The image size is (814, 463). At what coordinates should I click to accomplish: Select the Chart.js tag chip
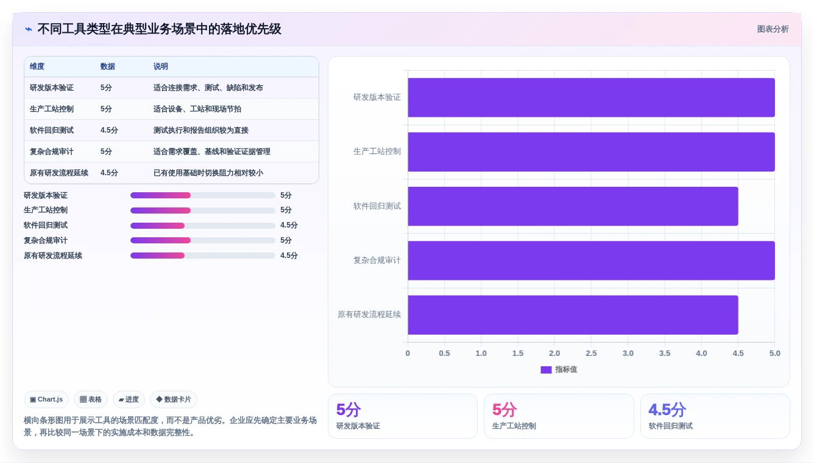[x=46, y=399]
